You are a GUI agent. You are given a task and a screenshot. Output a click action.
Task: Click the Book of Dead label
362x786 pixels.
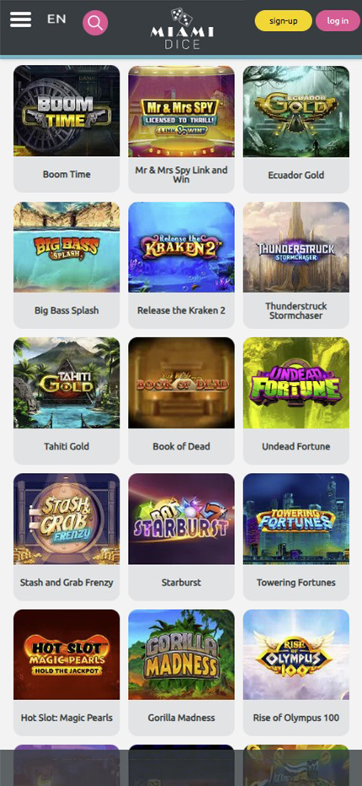[181, 446]
